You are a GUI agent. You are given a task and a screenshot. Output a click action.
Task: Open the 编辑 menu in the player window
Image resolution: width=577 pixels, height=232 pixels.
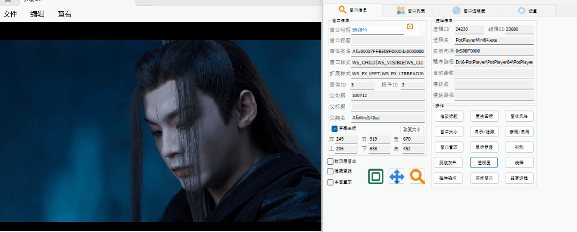pos(37,14)
